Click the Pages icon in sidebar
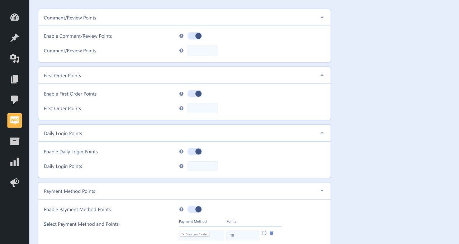This screenshot has width=459, height=244. [x=14, y=79]
